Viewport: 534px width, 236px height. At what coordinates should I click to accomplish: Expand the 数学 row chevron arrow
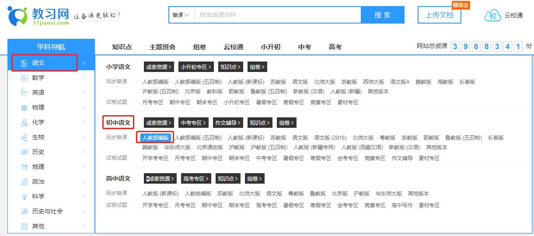click(x=84, y=78)
